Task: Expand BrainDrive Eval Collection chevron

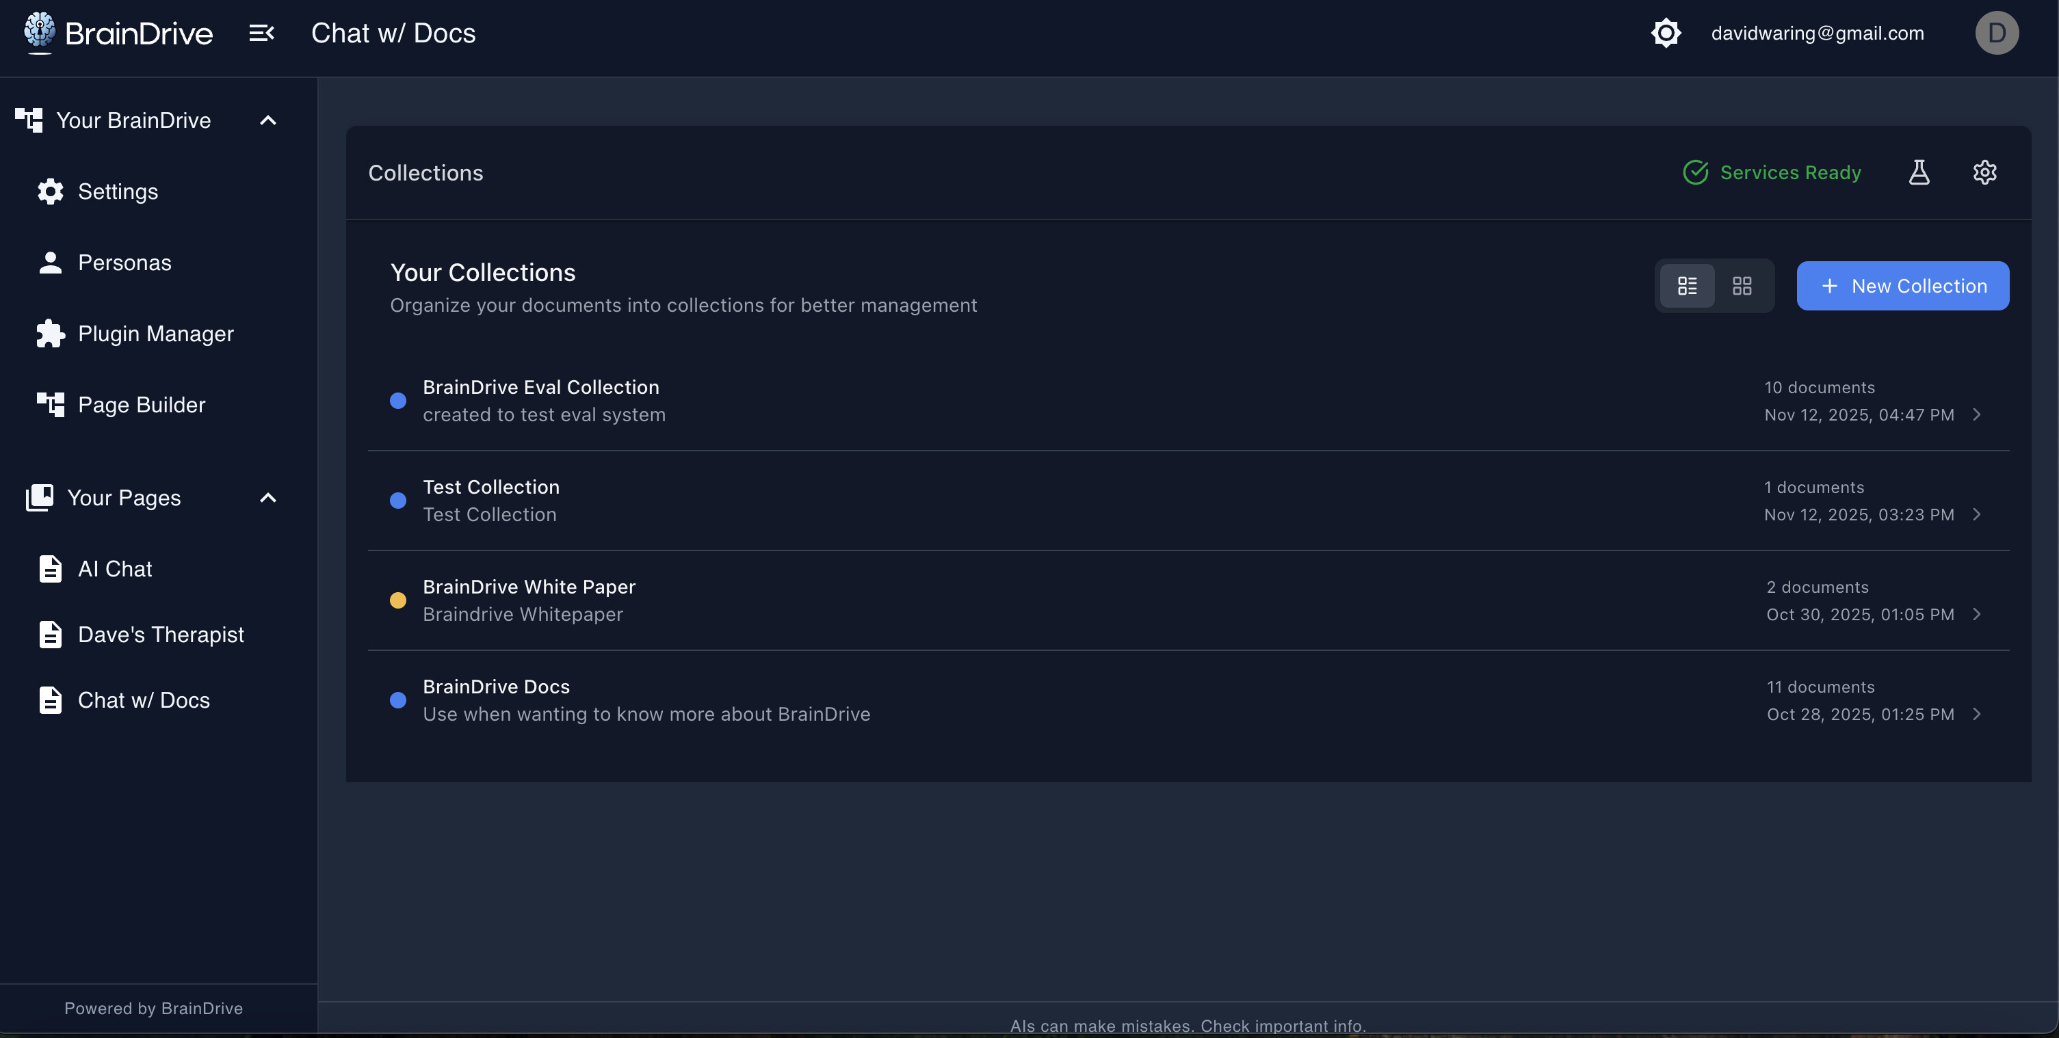Action: tap(1977, 414)
